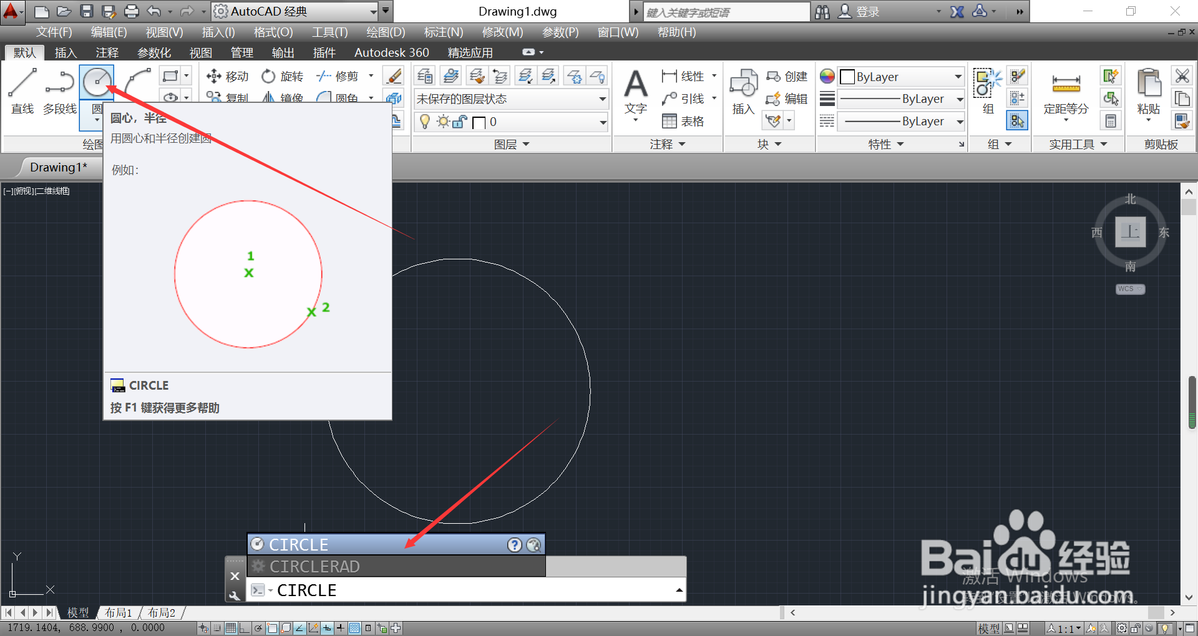Click the command line customize wrench icon
Screen dimensions: 1198x636
235,596
